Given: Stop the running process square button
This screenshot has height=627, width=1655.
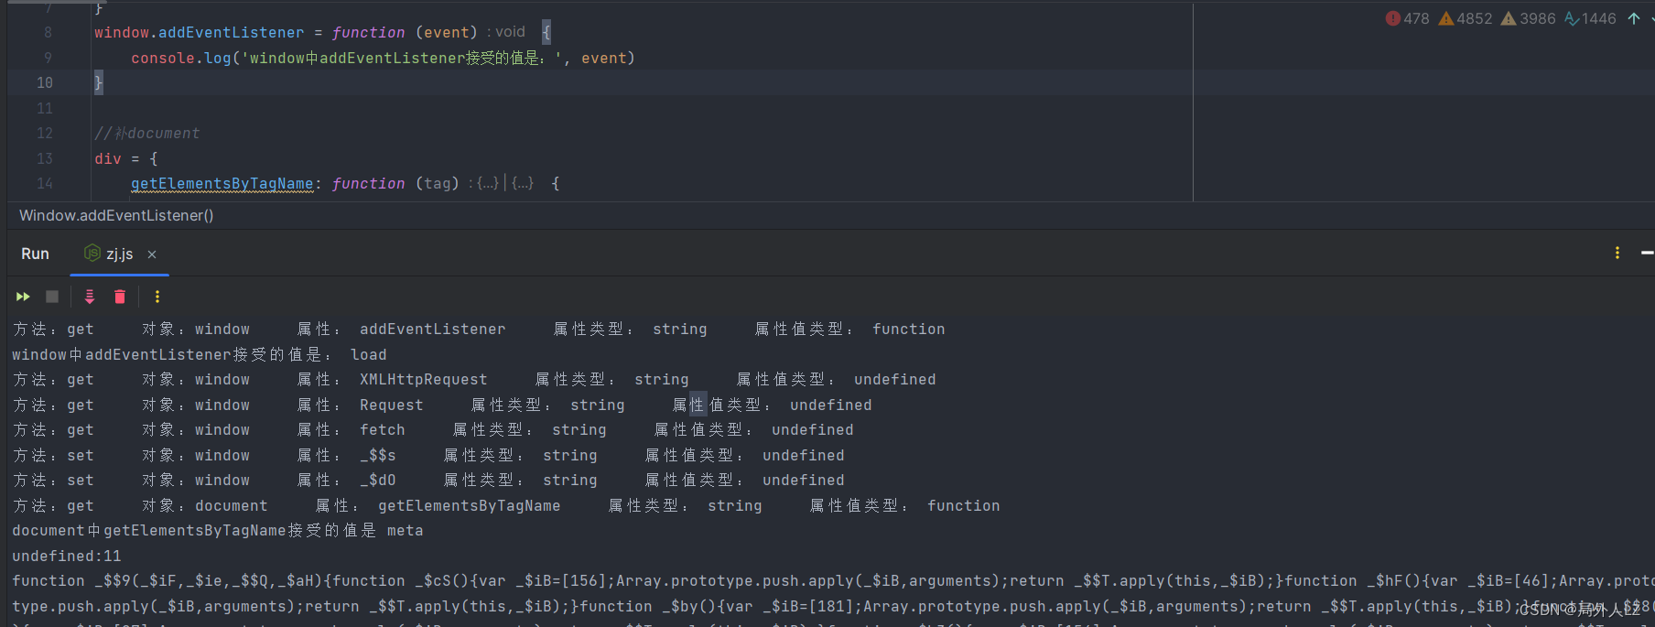Looking at the screenshot, I should click(52, 297).
